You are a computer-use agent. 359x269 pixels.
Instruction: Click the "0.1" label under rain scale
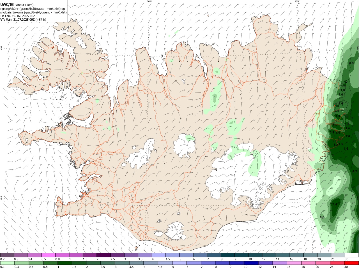2,267
